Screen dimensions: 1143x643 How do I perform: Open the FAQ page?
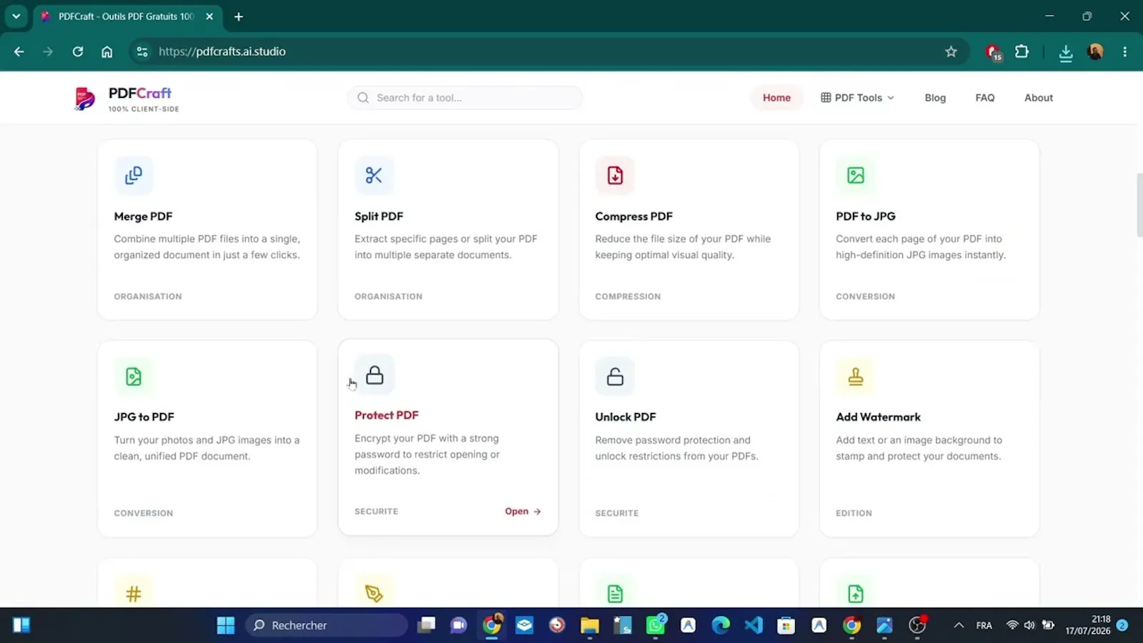click(985, 98)
